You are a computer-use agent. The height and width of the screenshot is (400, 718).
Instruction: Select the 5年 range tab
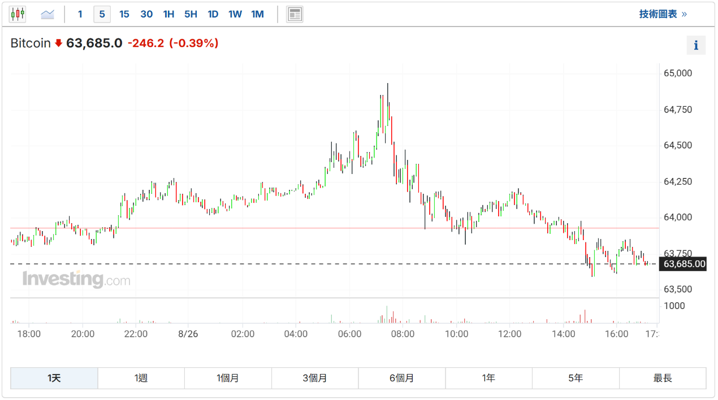tap(576, 378)
